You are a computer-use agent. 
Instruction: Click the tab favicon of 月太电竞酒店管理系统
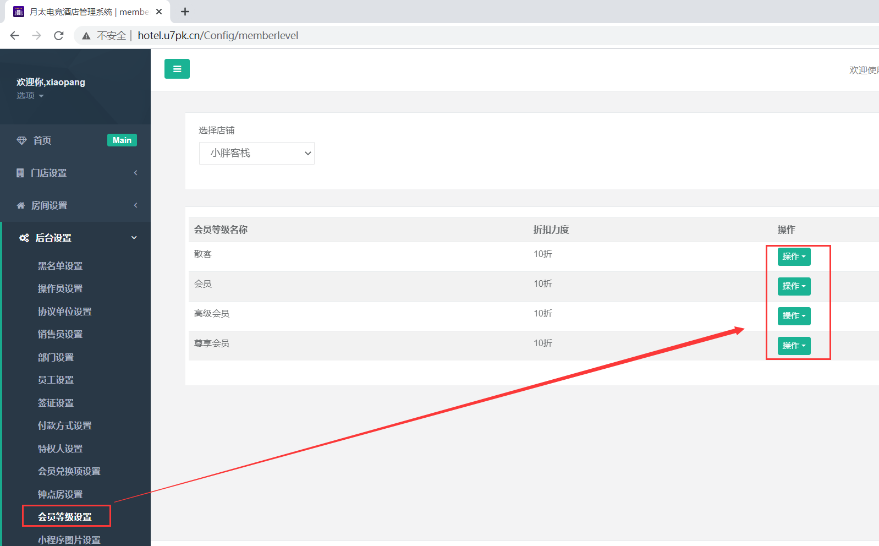(19, 12)
